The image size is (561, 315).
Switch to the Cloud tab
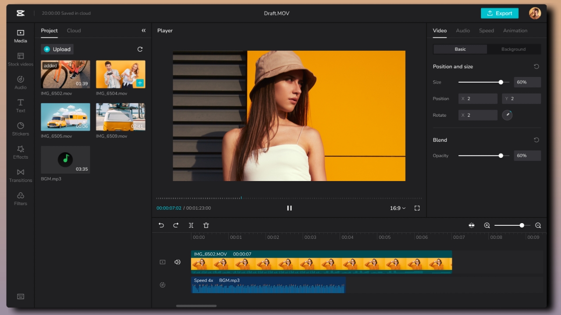(x=74, y=31)
